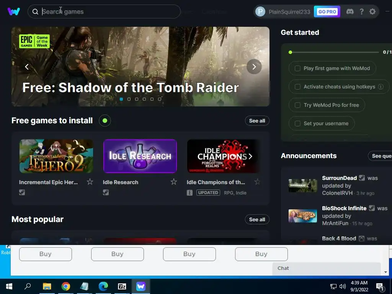Go to previous banner slide arrow
Screen dimensions: 392x294
(x=27, y=67)
